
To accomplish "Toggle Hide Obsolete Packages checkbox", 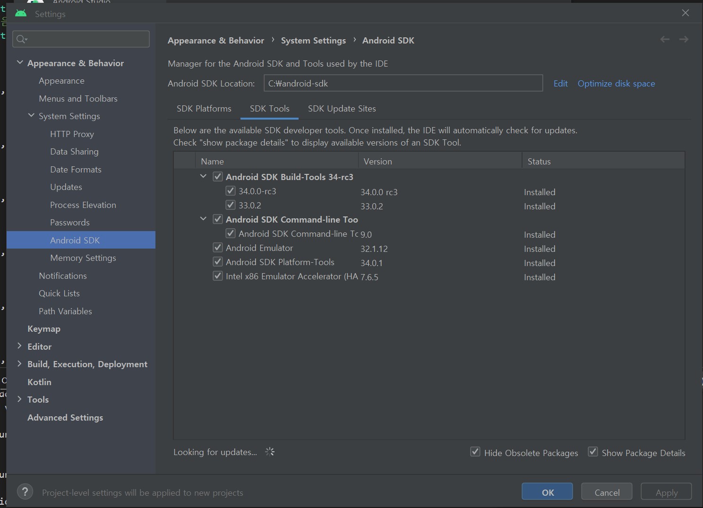I will pyautogui.click(x=475, y=452).
